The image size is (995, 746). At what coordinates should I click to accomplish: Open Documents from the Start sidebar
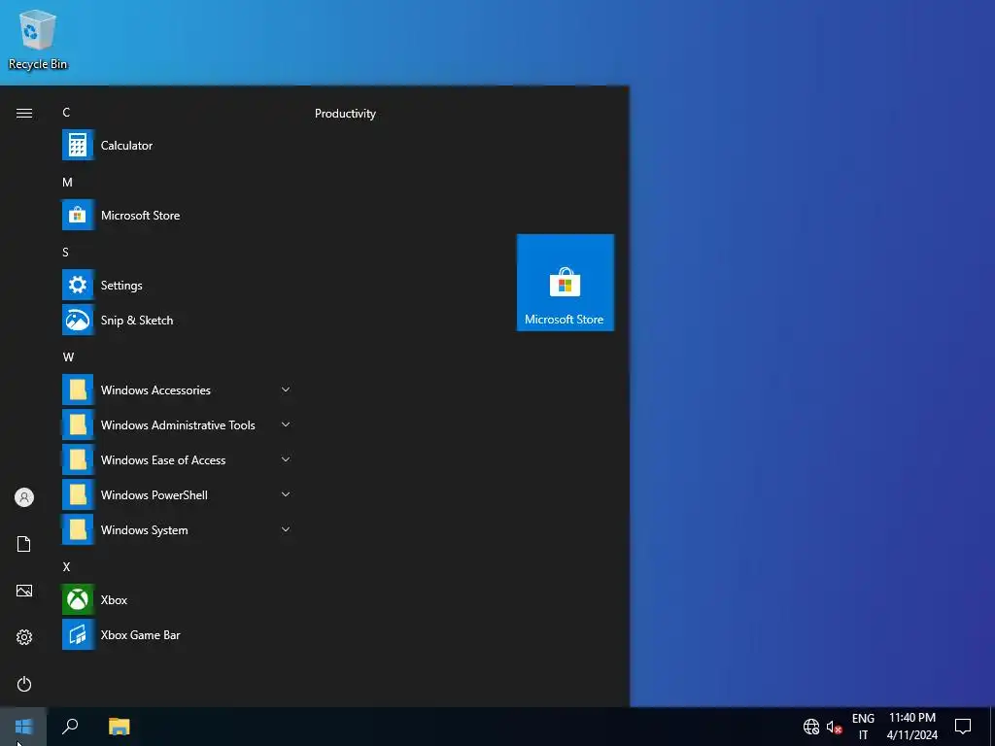(24, 544)
